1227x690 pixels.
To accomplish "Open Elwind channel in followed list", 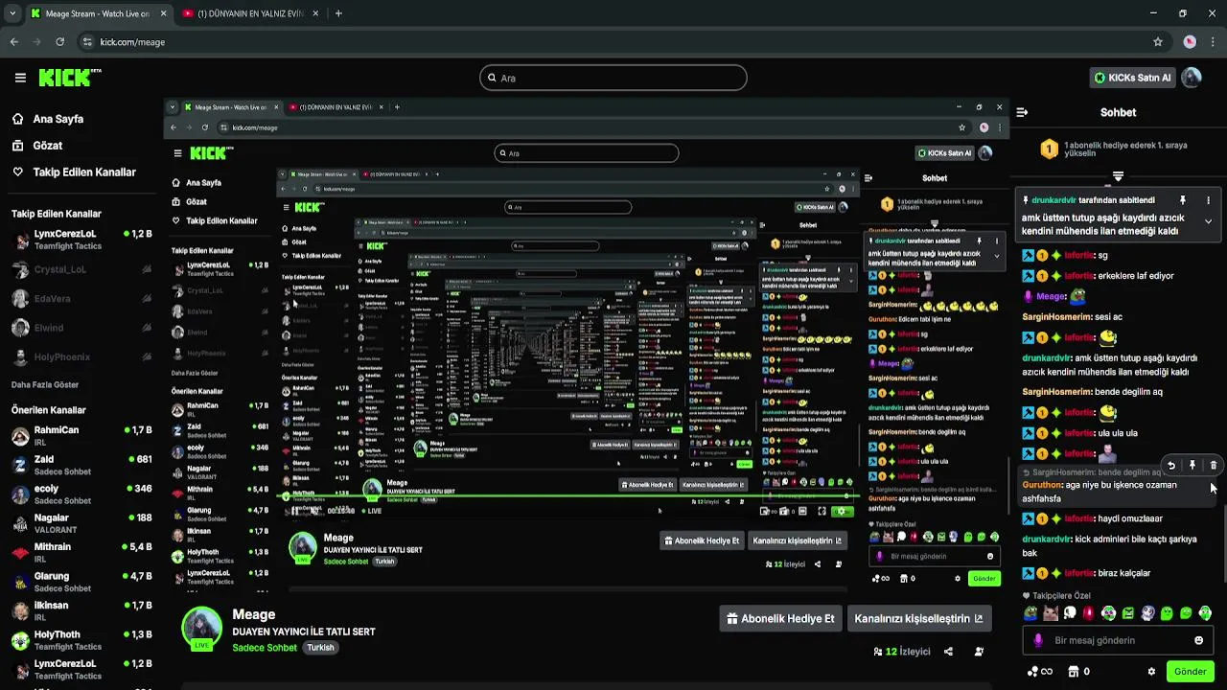I will [x=81, y=328].
